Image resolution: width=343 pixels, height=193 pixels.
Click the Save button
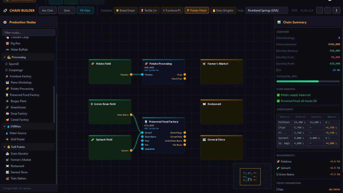coord(67,10)
